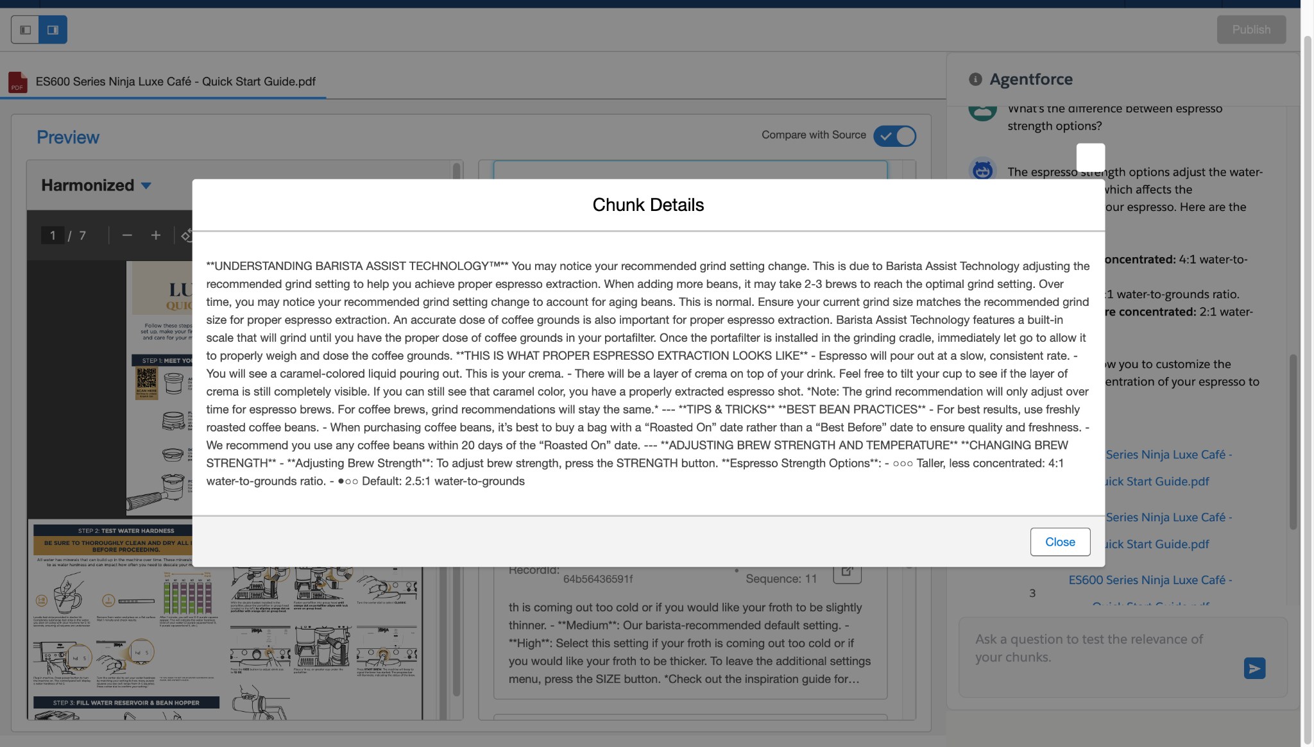Toggle the right panel layout icon

53,29
